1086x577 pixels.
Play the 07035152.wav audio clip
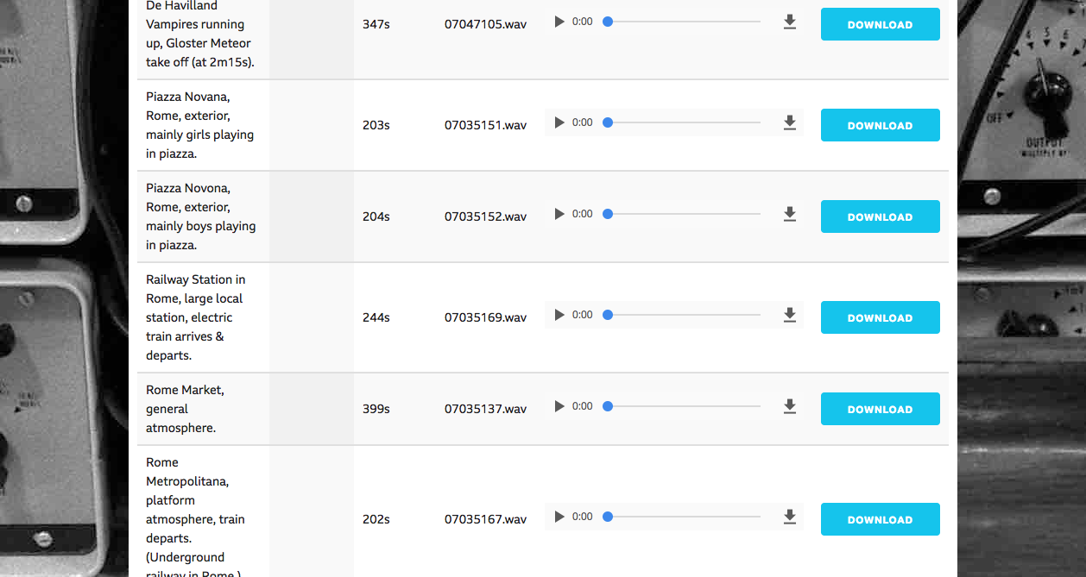(559, 214)
